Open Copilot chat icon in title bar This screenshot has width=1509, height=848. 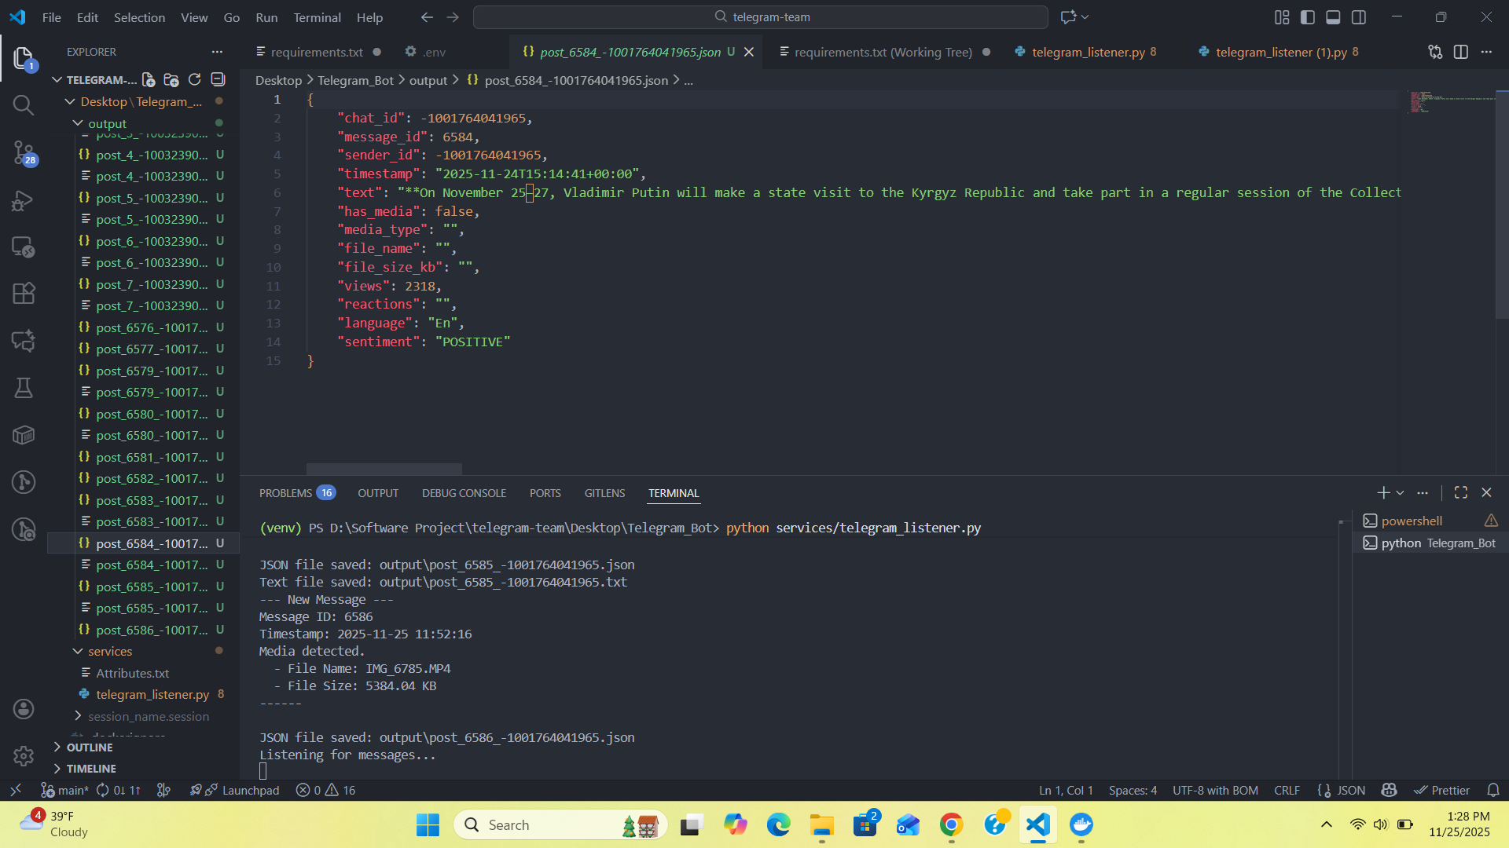click(x=1068, y=17)
